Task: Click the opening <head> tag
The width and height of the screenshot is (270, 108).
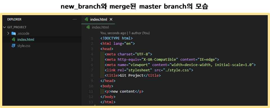Action: tap(107, 49)
